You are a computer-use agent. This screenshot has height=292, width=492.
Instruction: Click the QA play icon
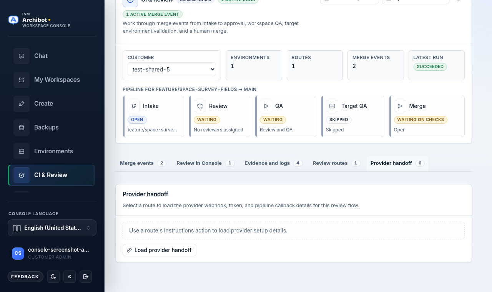(266, 106)
